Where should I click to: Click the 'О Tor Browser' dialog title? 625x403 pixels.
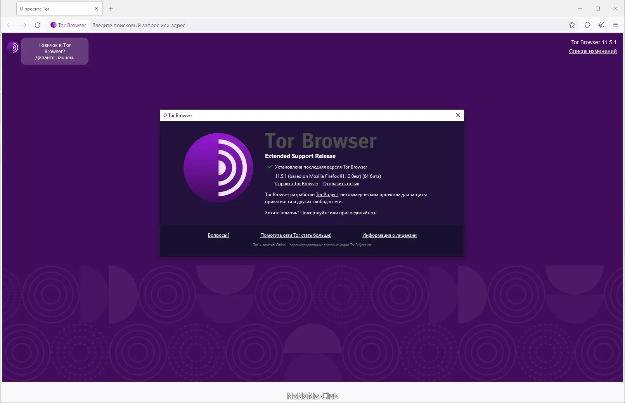(x=178, y=115)
